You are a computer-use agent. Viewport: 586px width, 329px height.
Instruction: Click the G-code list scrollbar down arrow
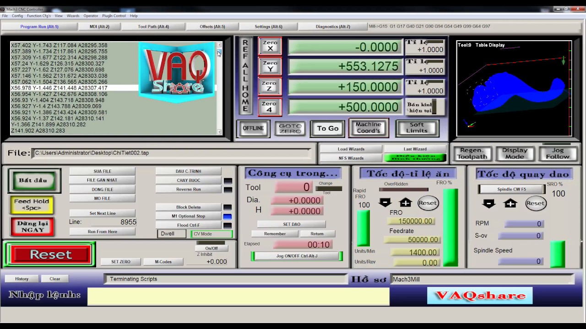tap(219, 132)
